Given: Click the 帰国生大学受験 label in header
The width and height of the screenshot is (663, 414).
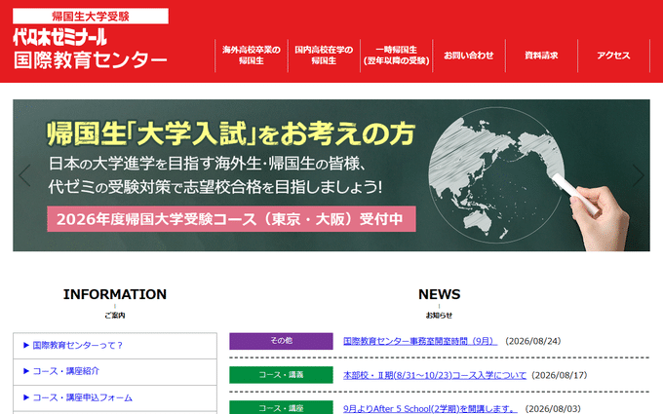Looking at the screenshot, I should (x=91, y=16).
